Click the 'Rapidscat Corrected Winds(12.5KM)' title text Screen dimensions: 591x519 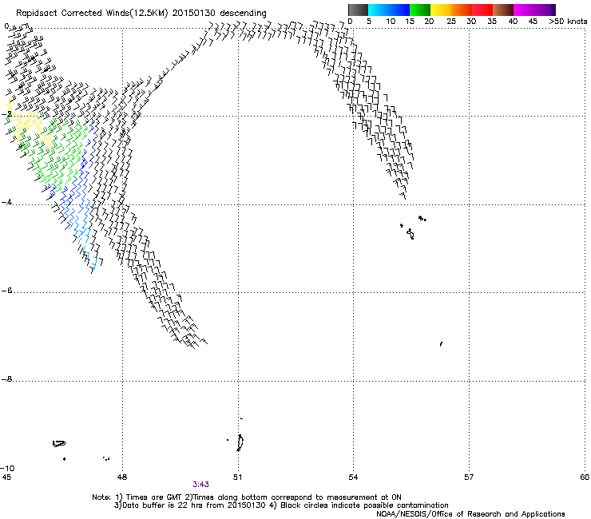pos(92,13)
